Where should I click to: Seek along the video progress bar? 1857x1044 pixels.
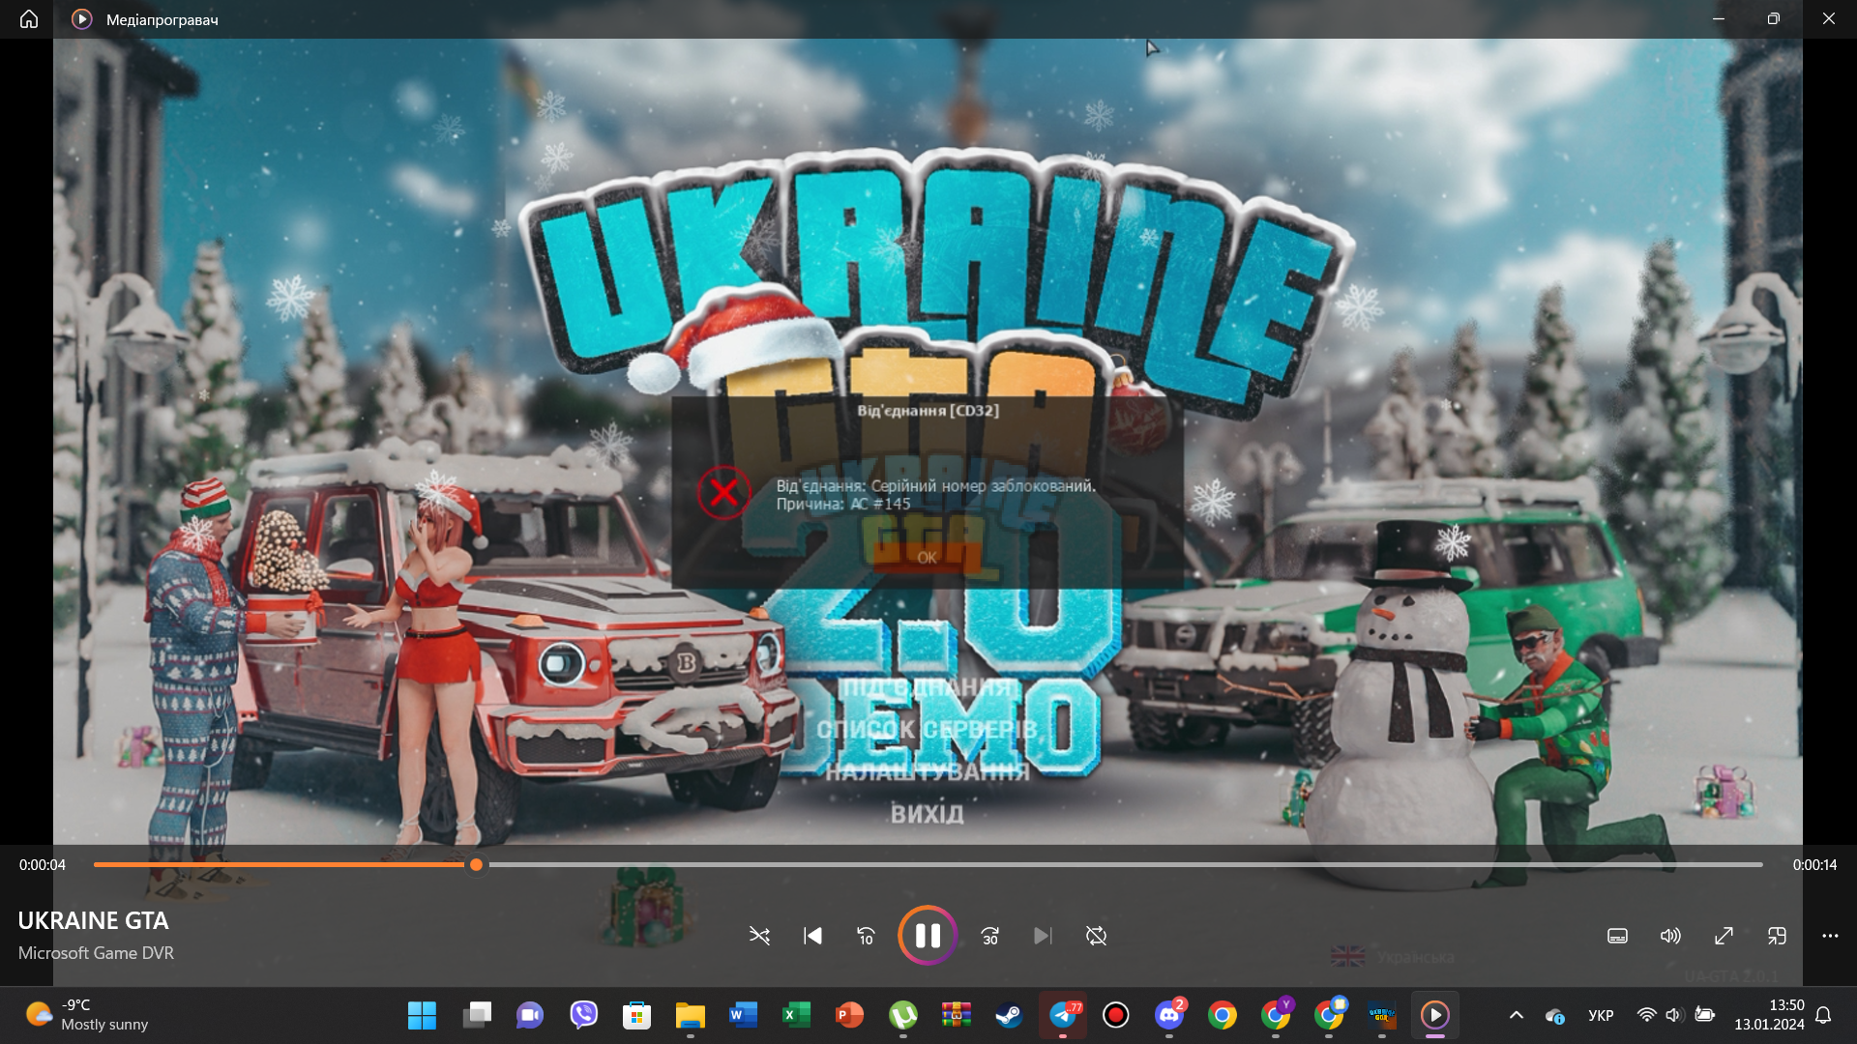click(928, 865)
